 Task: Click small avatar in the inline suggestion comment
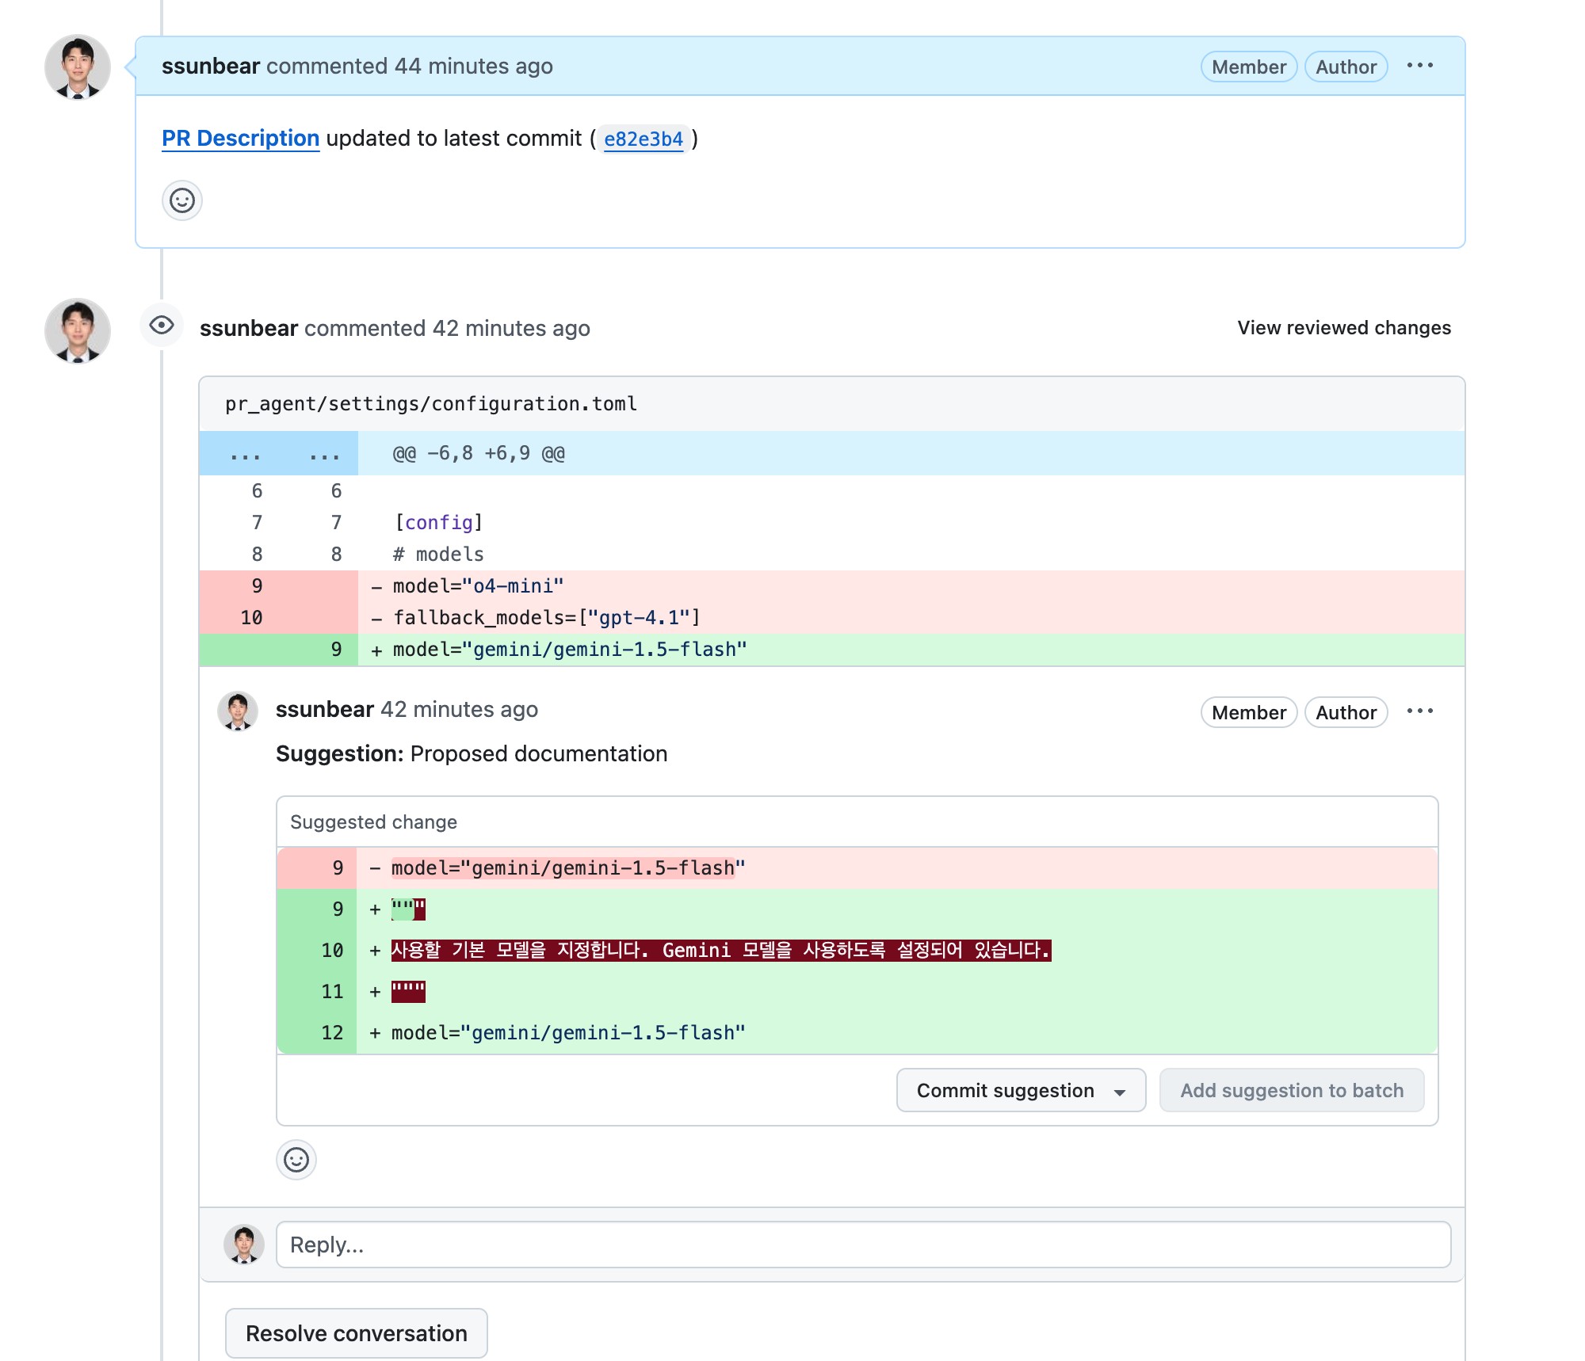point(238,711)
